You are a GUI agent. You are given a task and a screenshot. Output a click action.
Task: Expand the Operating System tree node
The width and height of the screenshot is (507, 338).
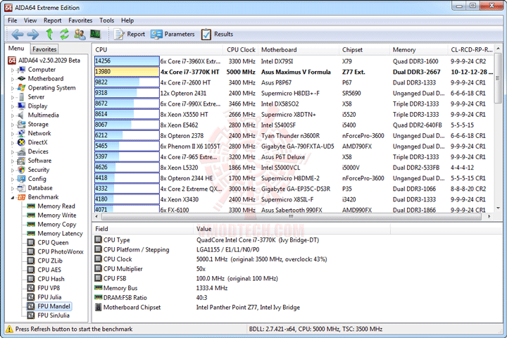point(13,88)
